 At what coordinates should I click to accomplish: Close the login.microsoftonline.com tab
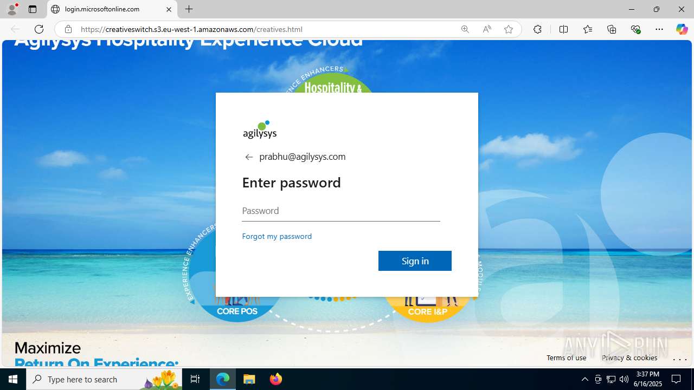[169, 9]
